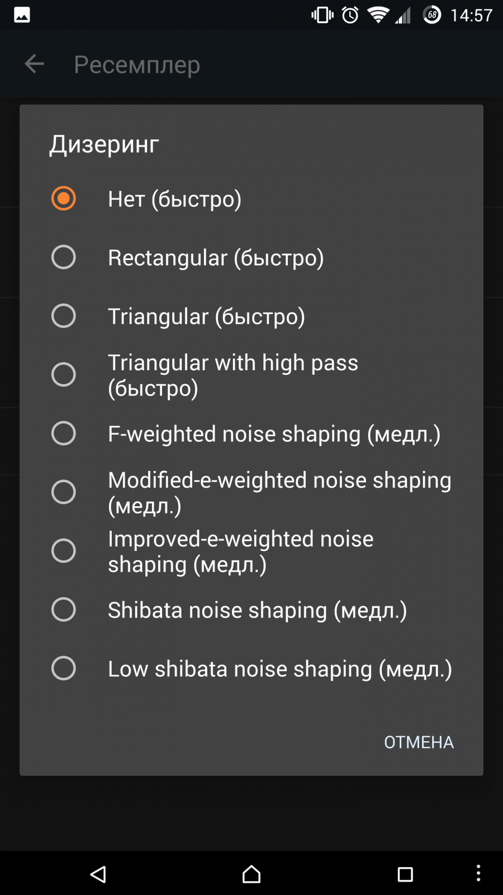This screenshot has width=503, height=895.
Task: Choose Triangular (быстро) dithering option
Action: pos(251,316)
